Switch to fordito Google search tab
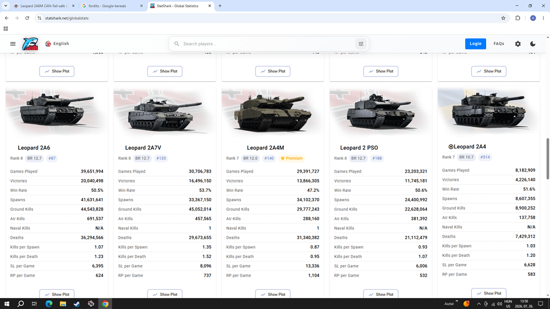Image resolution: width=550 pixels, height=309 pixels. click(x=112, y=6)
